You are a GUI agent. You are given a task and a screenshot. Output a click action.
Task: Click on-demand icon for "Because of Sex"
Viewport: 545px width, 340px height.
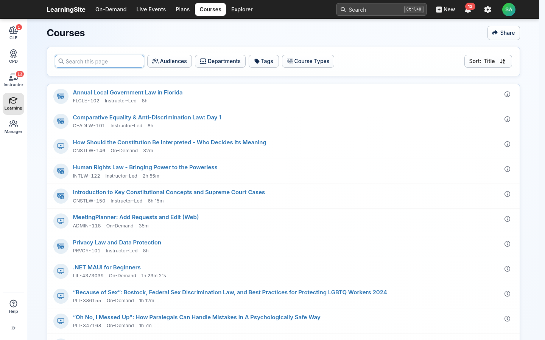[61, 296]
